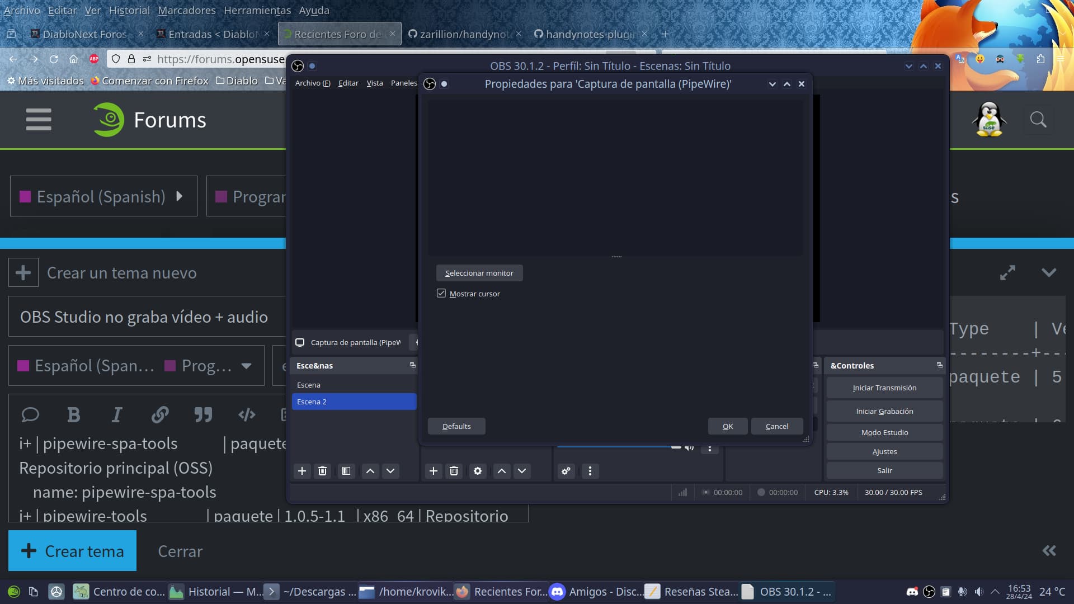
Task: Open scene filters icon
Action: [346, 471]
